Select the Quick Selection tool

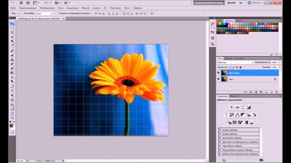12,37
